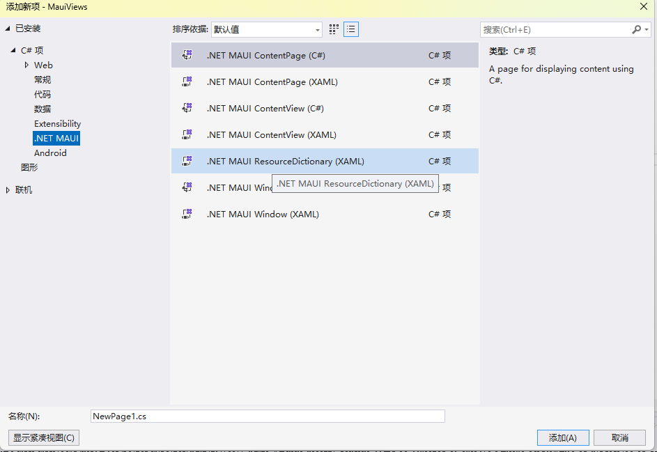Click the .NET MAUI Window (C#) template icon

[187, 187]
